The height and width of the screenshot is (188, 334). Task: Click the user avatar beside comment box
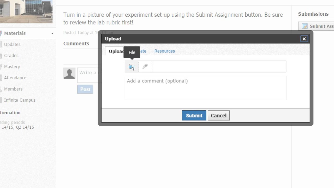tap(69, 73)
